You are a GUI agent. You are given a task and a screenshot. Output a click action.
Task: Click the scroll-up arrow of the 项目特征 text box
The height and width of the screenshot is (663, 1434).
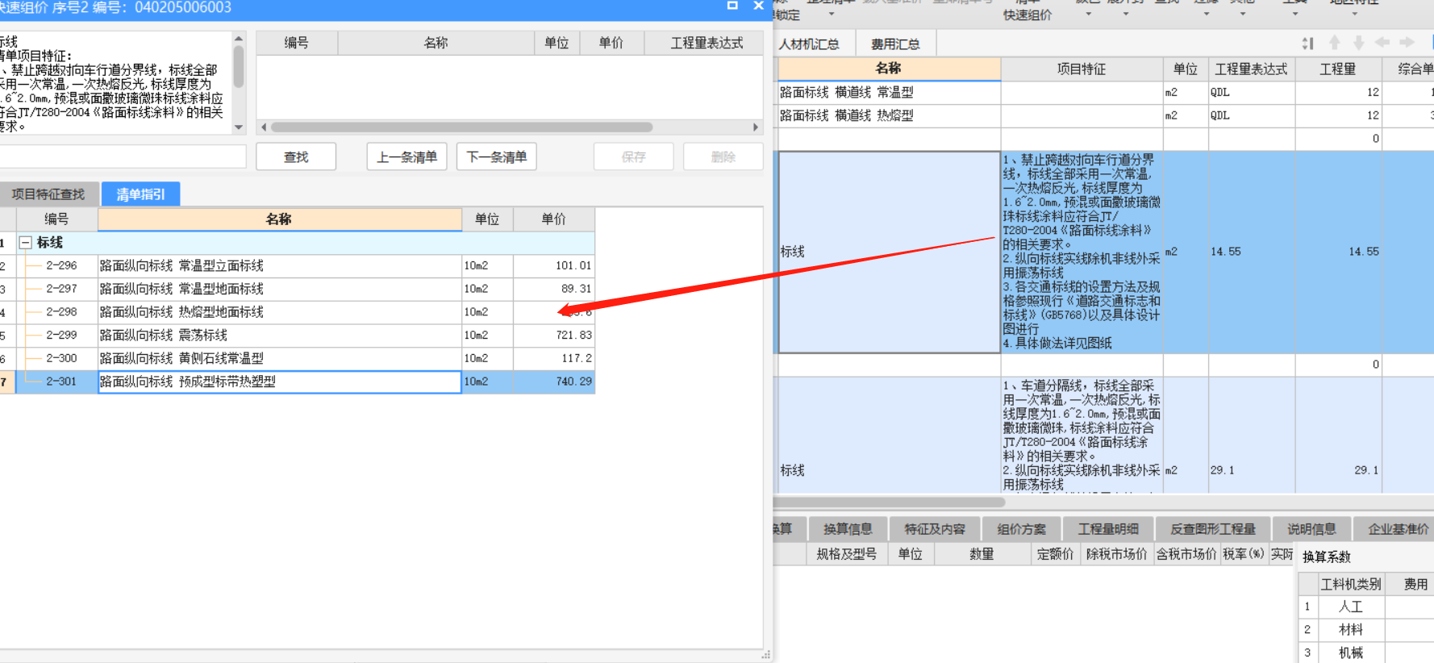point(238,38)
